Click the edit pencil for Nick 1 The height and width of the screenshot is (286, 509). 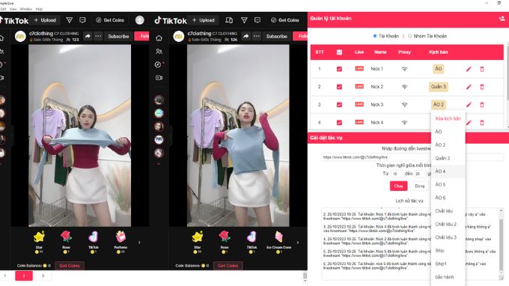tap(469, 69)
